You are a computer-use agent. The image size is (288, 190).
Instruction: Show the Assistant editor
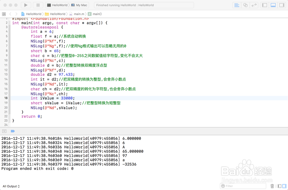click(245, 5)
